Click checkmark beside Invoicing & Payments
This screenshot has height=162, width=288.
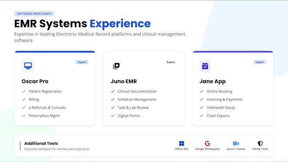pos(202,99)
